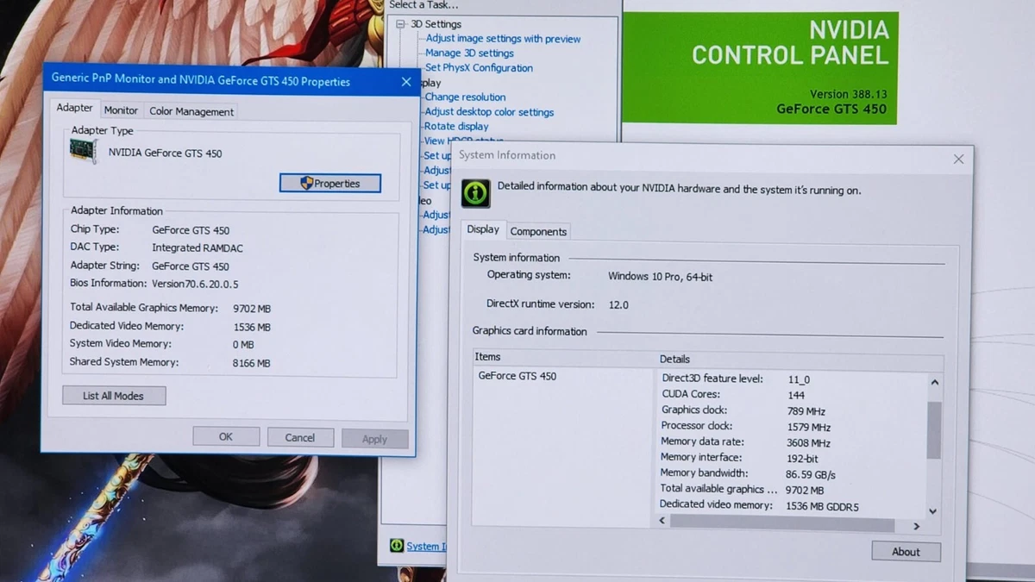Click Cancel in adapter properties dialog
The width and height of the screenshot is (1035, 582).
point(300,438)
